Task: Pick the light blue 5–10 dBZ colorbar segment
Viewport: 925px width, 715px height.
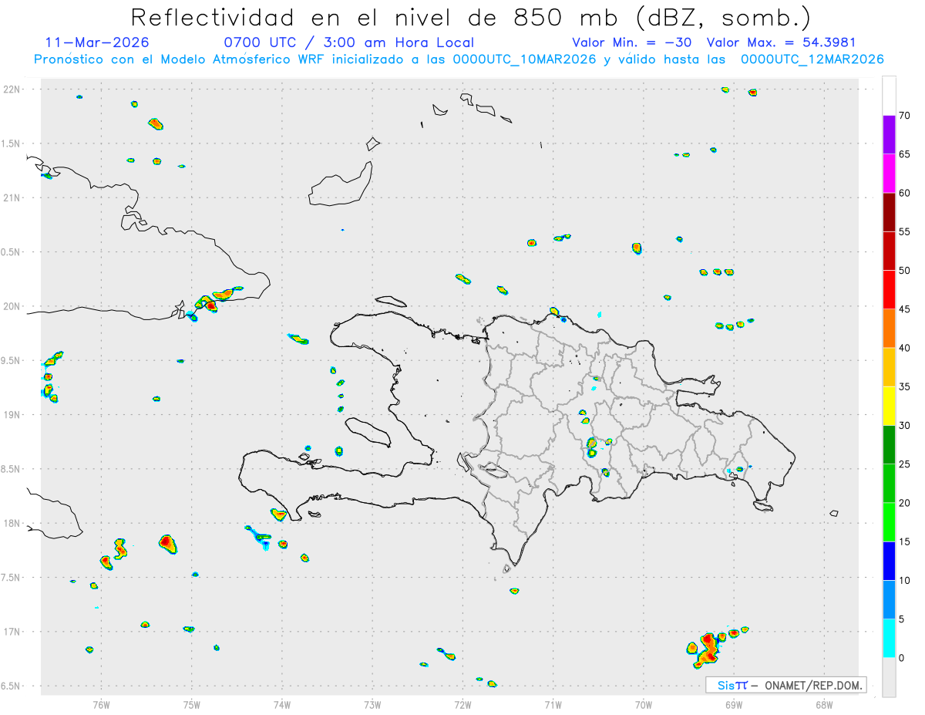Action: [890, 599]
